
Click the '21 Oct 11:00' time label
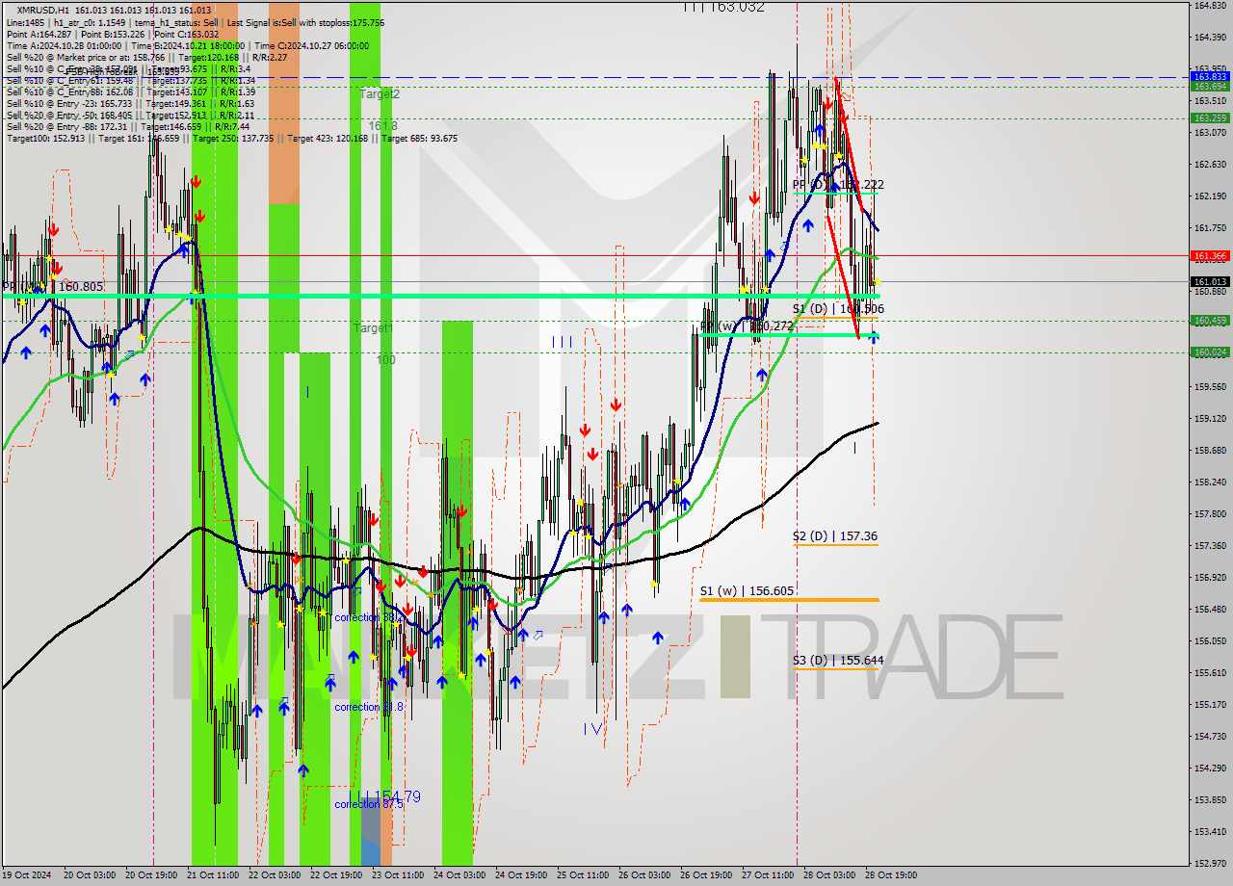(x=214, y=875)
